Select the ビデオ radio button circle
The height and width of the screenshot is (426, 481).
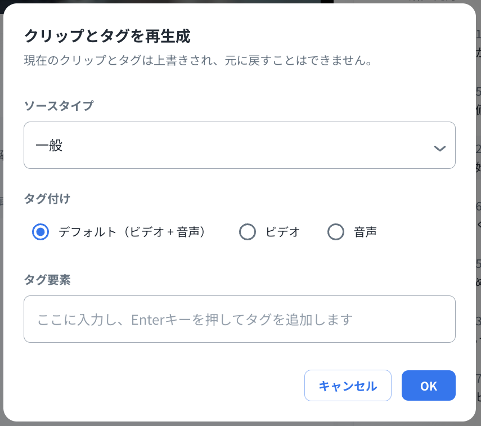248,232
